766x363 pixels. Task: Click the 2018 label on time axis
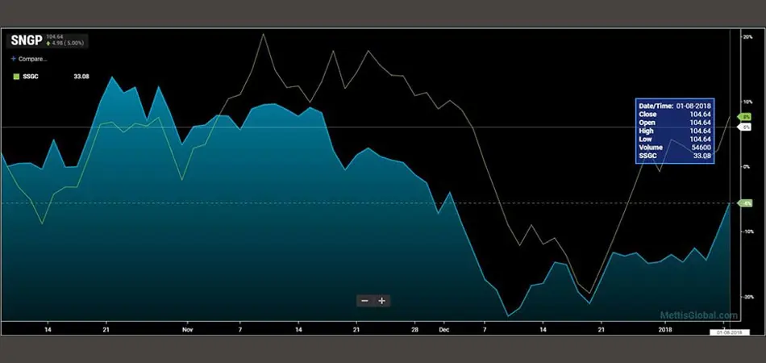pyautogui.click(x=664, y=330)
